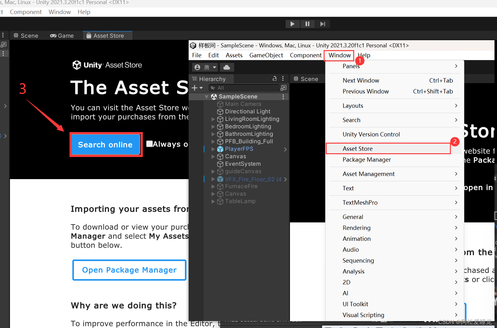Open the Help menu in inner window

[364, 55]
